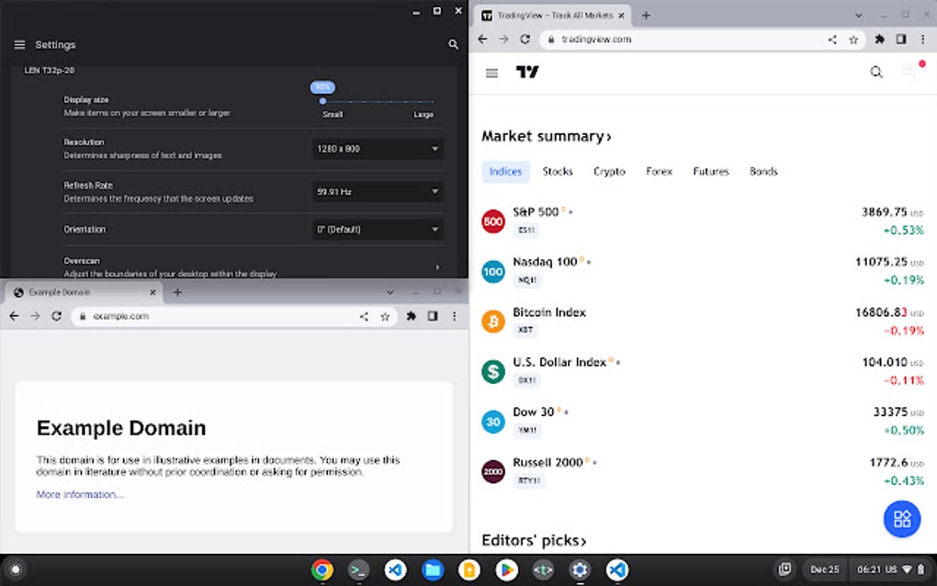
Task: Launch the Play Store from the shelf
Action: coord(506,570)
